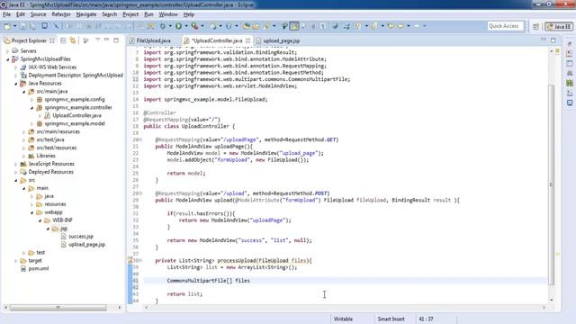Click the Debug (bug) toolbar icon

162,26
